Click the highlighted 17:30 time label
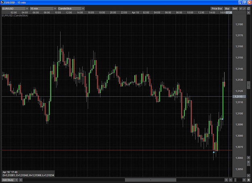This screenshot has height=183, width=252. point(229,12)
